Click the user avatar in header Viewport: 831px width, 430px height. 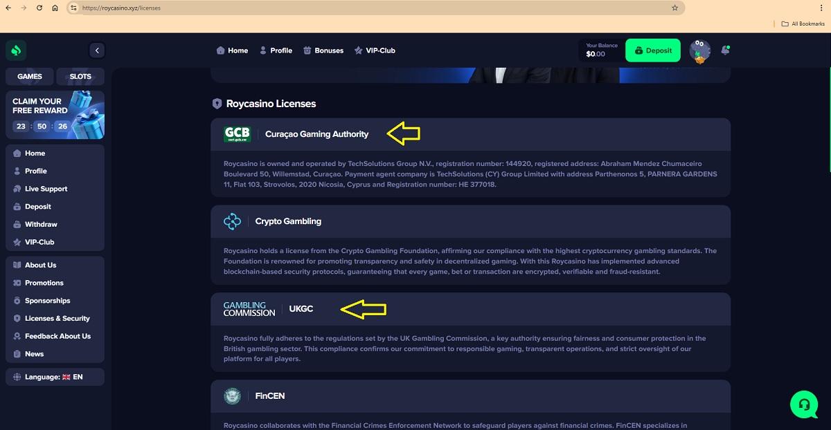click(x=701, y=51)
